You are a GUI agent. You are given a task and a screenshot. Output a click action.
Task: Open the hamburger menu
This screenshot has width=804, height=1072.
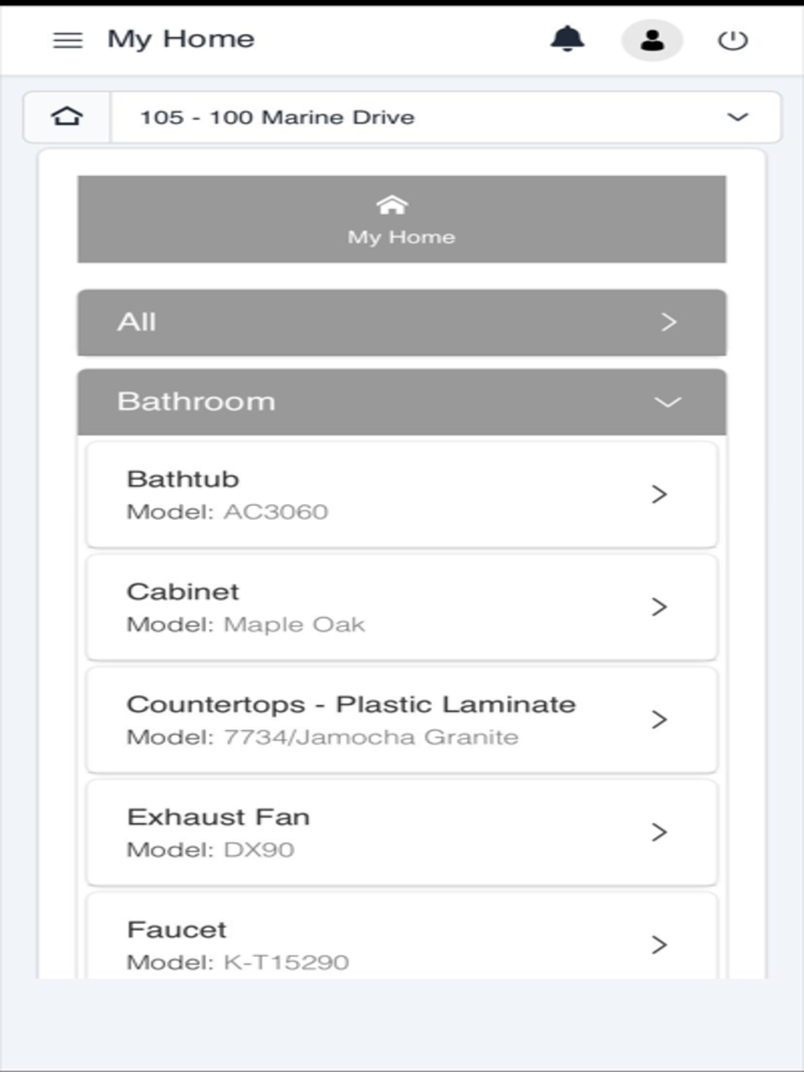pyautogui.click(x=68, y=40)
